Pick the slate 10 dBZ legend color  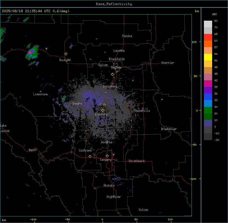pos(208,123)
